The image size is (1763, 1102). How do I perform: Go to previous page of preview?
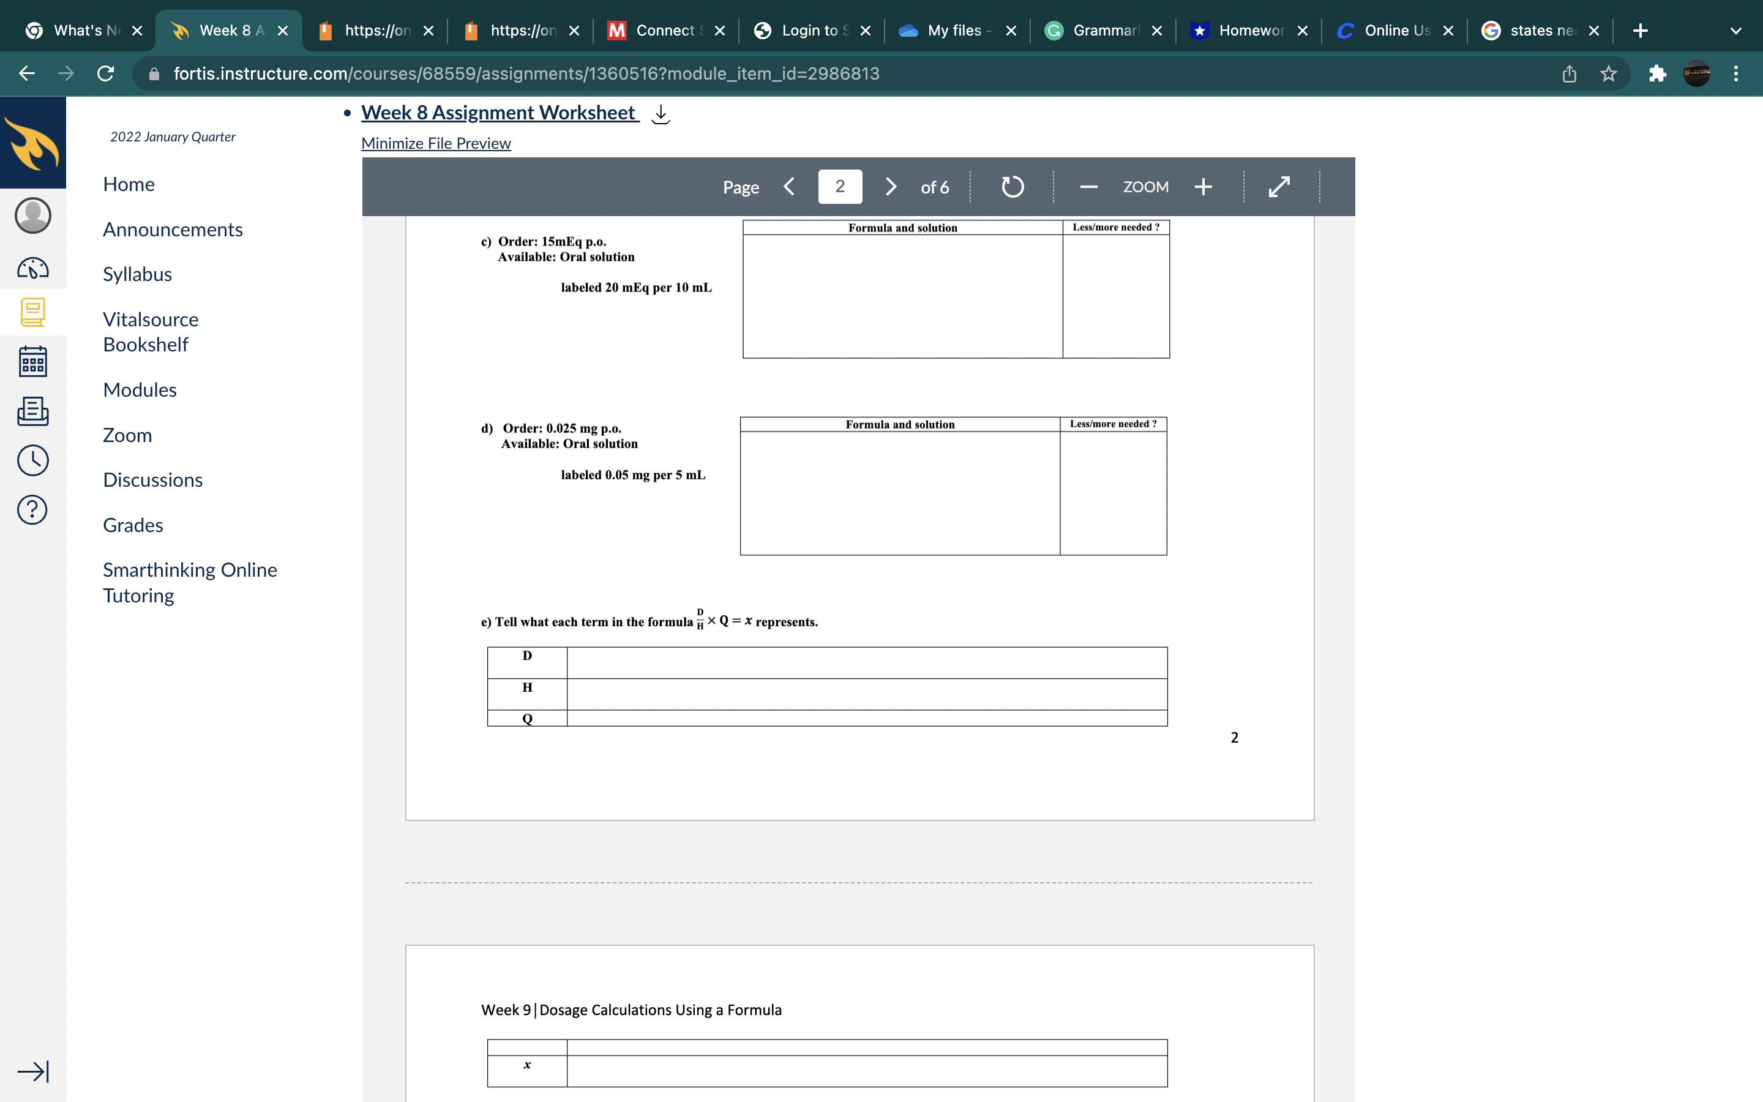pyautogui.click(x=789, y=187)
